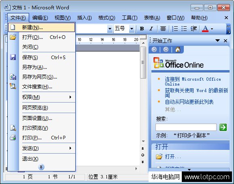Click task pane Back arrow icon

coord(154,49)
